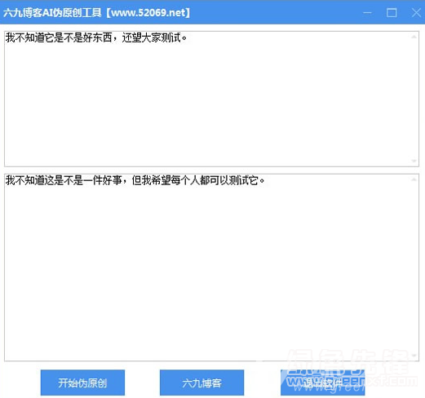Click the sentence 我不知道它是不是好东西 in the source box
The image size is (425, 398).
[x=59, y=38]
